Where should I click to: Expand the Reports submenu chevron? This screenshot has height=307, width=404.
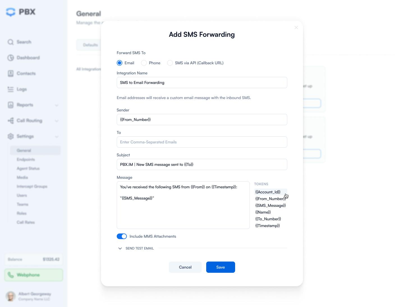[x=57, y=105]
